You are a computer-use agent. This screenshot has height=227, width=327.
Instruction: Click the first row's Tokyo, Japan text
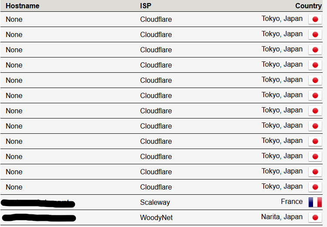[282, 19]
